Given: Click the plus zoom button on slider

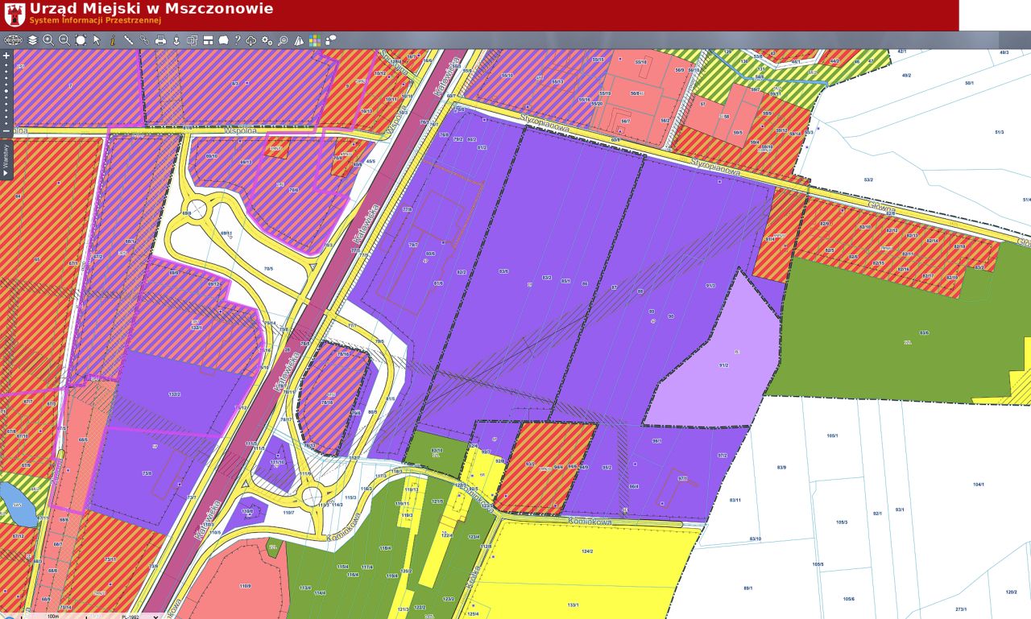Looking at the screenshot, I should [6, 56].
